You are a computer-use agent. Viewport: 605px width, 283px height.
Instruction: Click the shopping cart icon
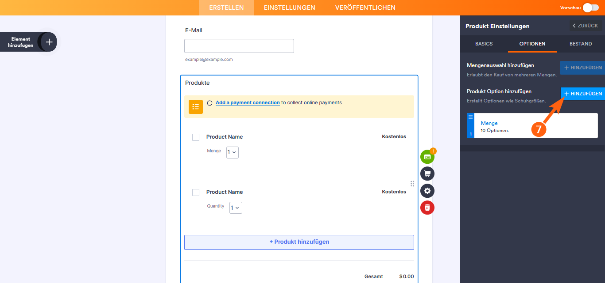coord(427,174)
